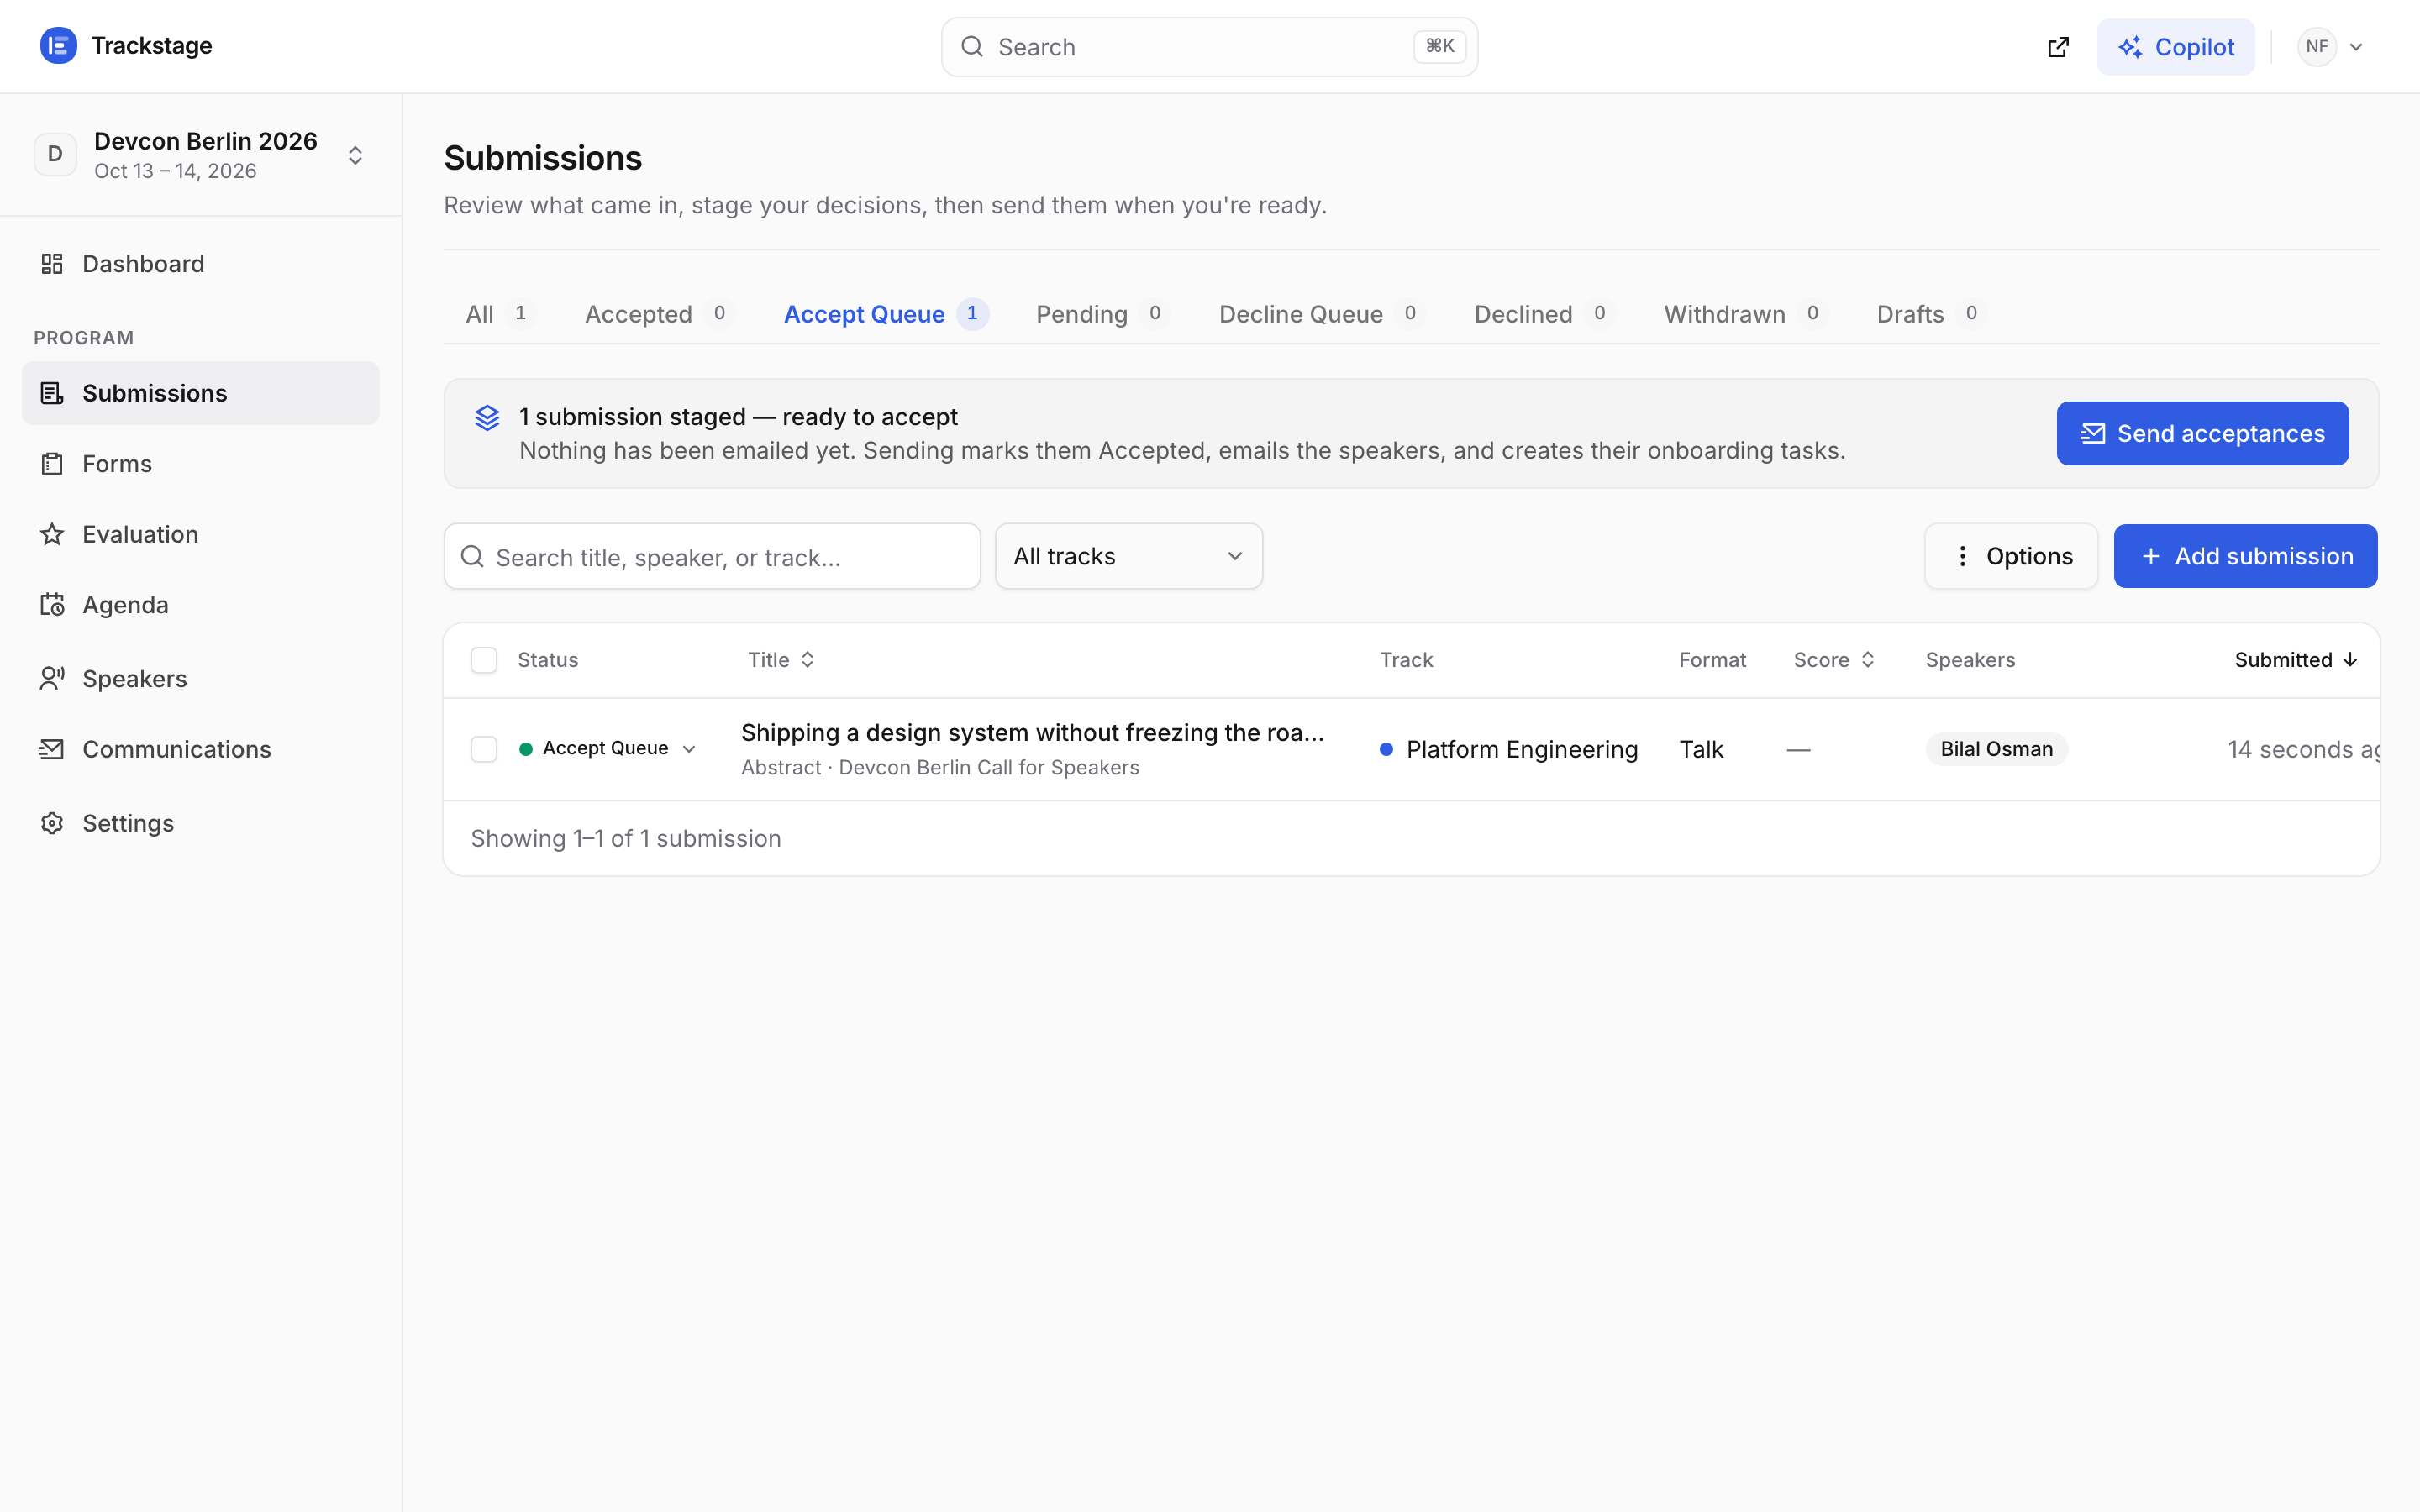Click the ⌘K shortcut badge
2420x1512 pixels.
(x=1439, y=46)
